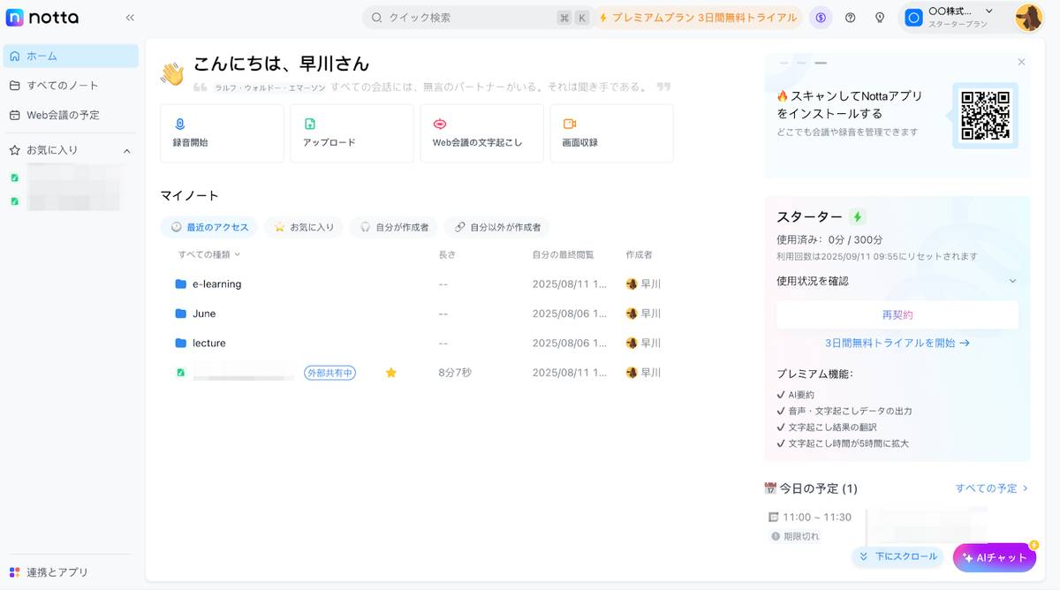This screenshot has height=590, width=1060.
Task: Click the green note icon in list
Action: tap(181, 373)
